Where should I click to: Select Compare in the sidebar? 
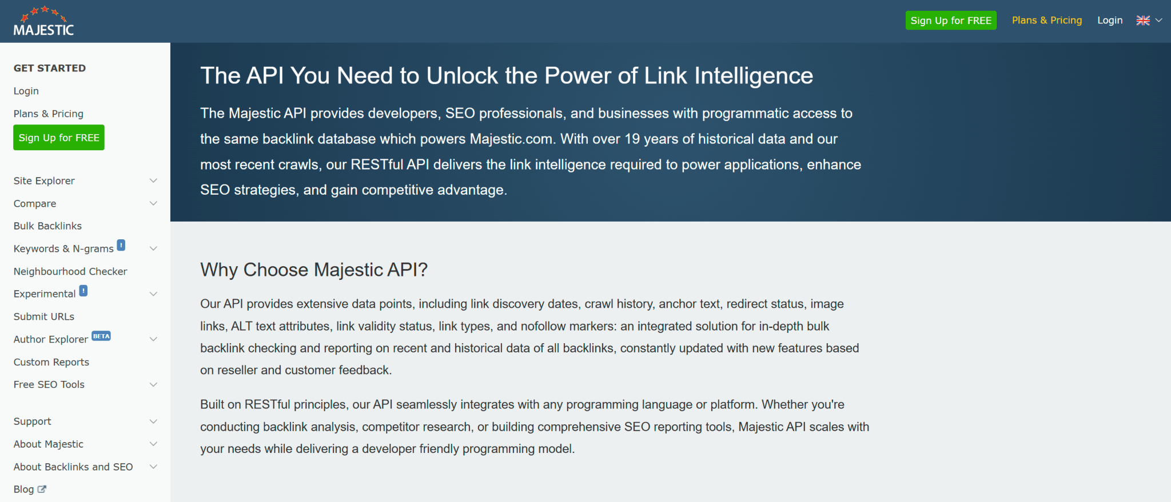pyautogui.click(x=35, y=203)
